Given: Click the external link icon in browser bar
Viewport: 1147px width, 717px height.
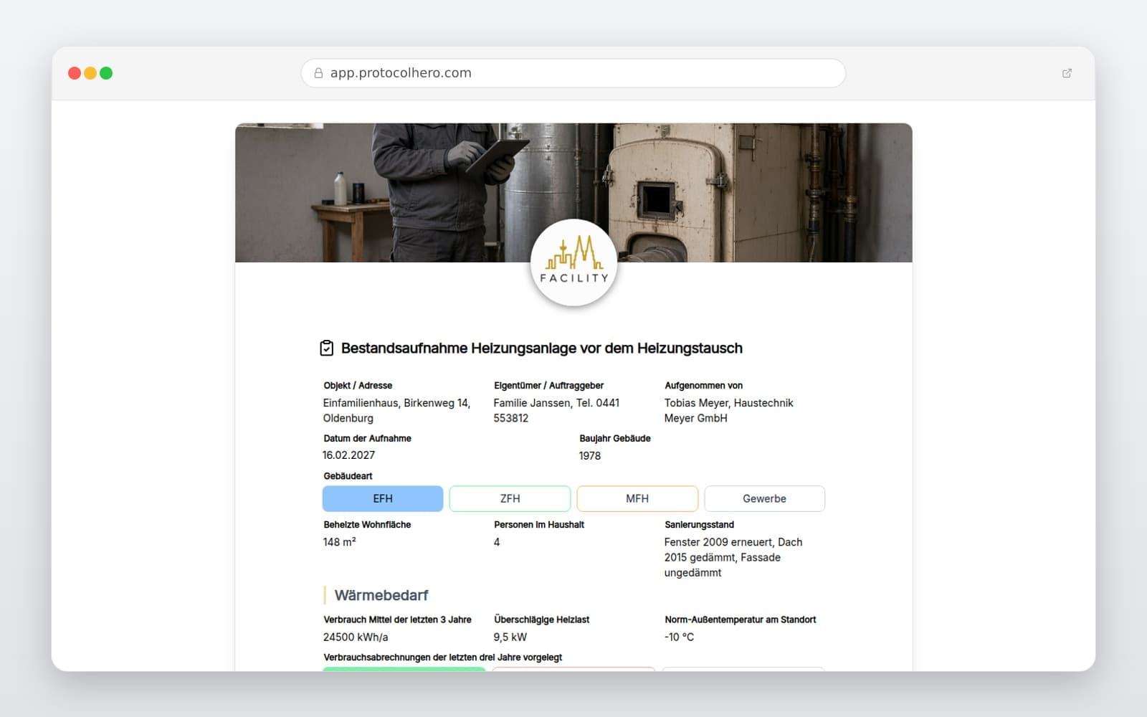Looking at the screenshot, I should coord(1067,73).
